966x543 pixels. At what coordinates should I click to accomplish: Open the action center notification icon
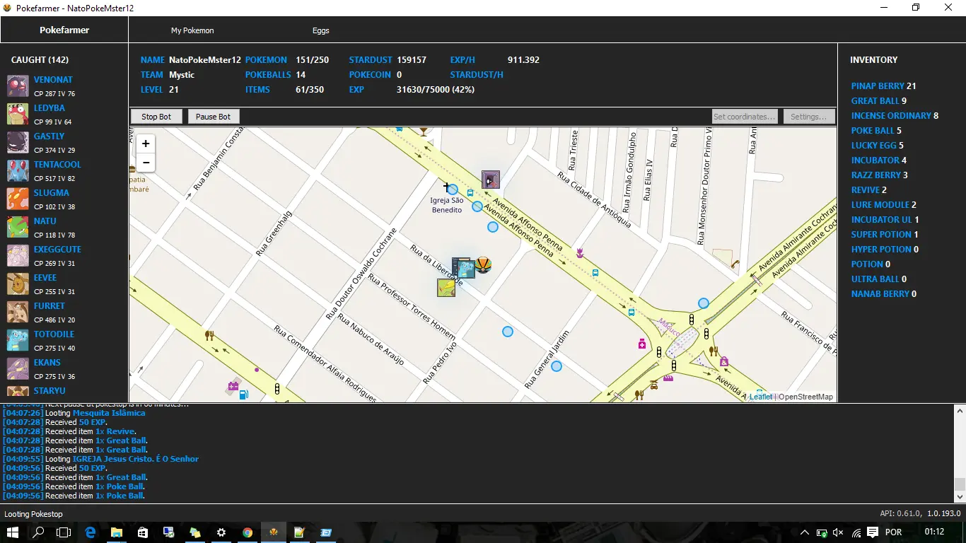[x=873, y=532]
